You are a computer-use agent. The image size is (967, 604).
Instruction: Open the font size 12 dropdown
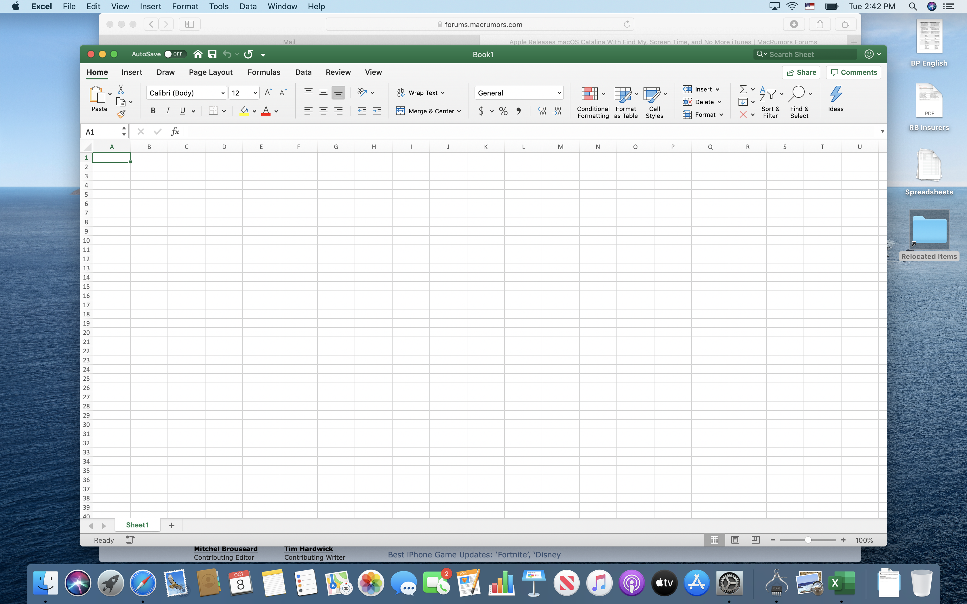(x=244, y=93)
